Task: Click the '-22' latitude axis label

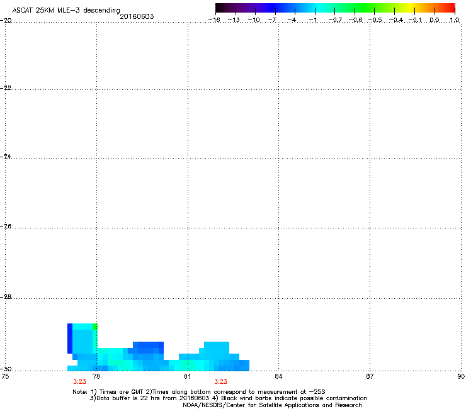Action: 6,88
